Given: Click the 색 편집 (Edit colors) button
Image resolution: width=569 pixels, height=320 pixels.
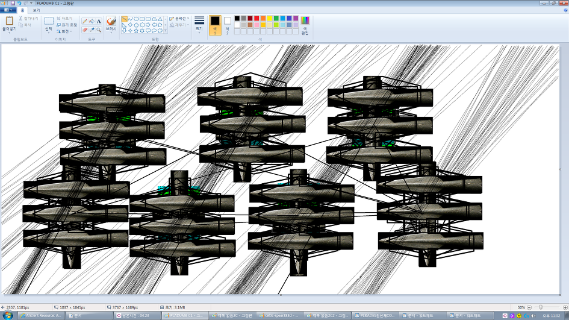Looking at the screenshot, I should pyautogui.click(x=305, y=25).
